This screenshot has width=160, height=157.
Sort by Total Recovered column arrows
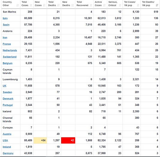point(91,5)
